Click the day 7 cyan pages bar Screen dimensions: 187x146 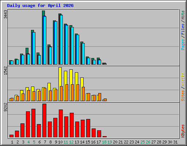(x=45, y=41)
